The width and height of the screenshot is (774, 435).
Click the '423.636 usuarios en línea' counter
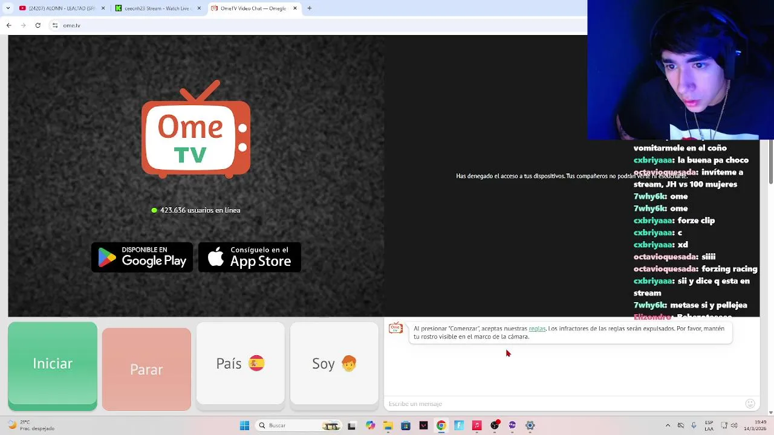[196, 210]
